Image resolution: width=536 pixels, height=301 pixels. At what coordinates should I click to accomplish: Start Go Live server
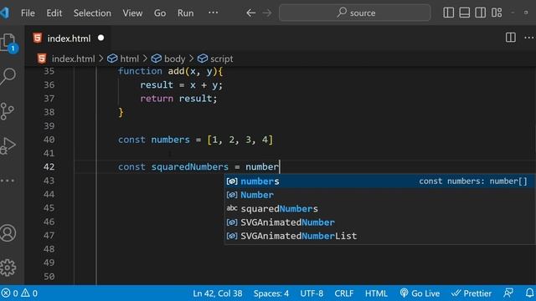[x=420, y=293]
